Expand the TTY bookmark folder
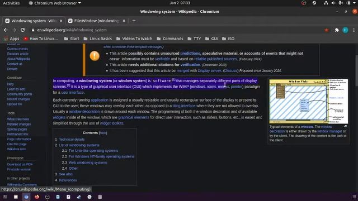Image resolution: width=358 pixels, height=201 pixels. pyautogui.click(x=194, y=39)
